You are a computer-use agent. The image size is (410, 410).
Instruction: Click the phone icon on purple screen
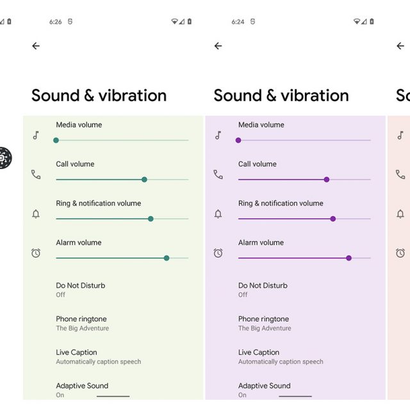pos(218,174)
